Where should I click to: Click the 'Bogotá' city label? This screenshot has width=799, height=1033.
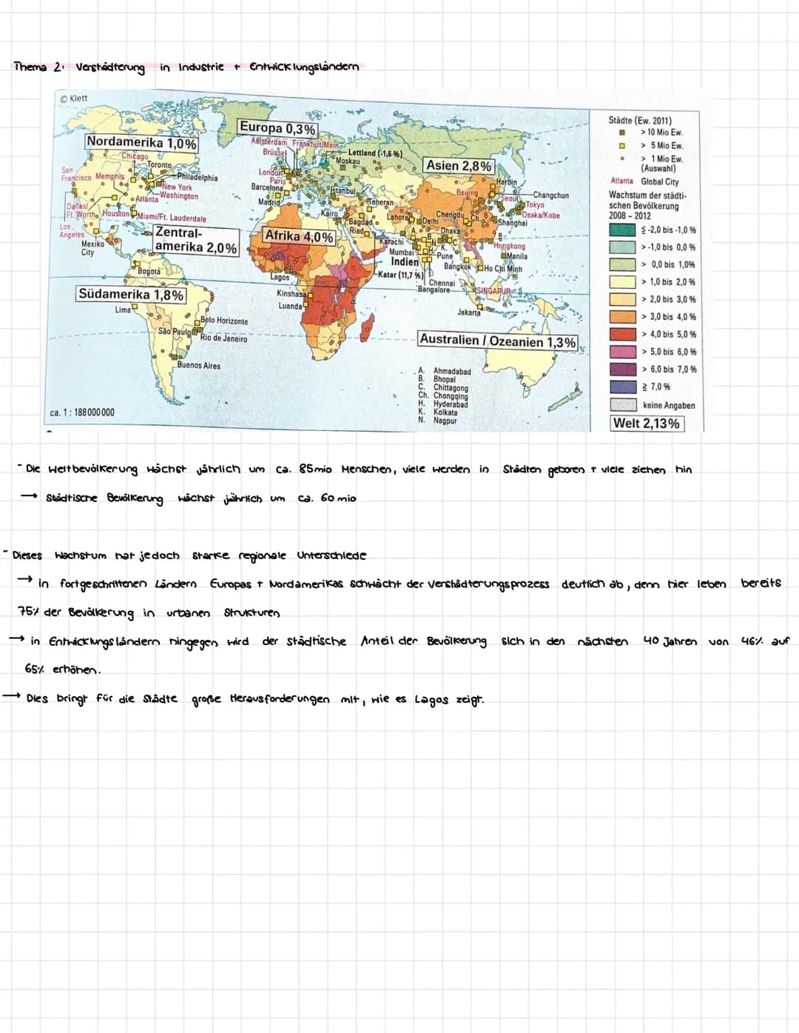coord(149,272)
